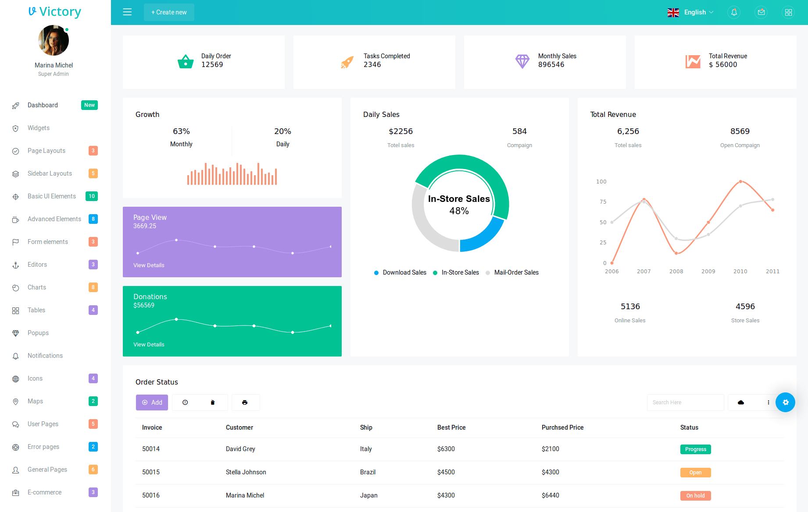Click the On hold status badge

point(696,496)
